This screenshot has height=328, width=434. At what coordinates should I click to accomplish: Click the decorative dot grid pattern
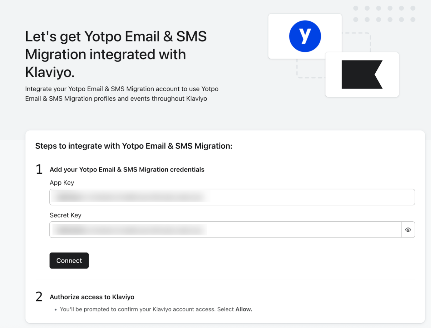coord(384,14)
